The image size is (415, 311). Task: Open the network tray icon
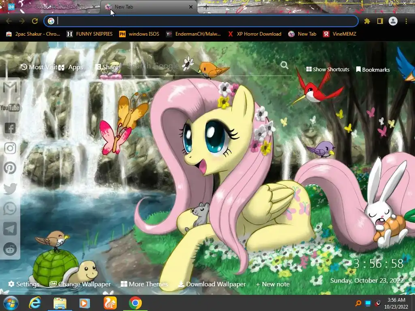tap(368, 303)
